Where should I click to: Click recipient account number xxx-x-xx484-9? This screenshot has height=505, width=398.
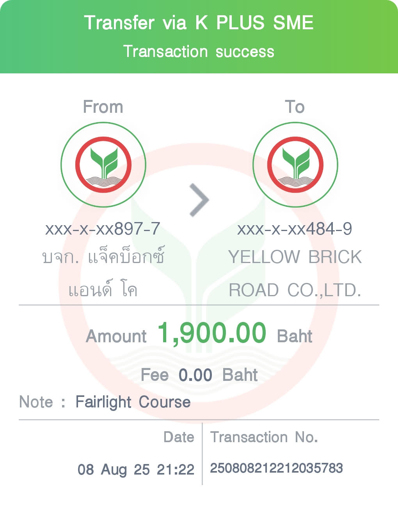(x=295, y=229)
